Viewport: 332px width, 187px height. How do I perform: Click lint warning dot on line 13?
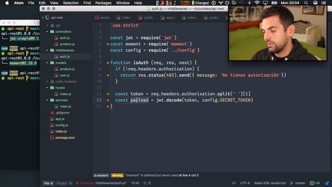(108, 100)
